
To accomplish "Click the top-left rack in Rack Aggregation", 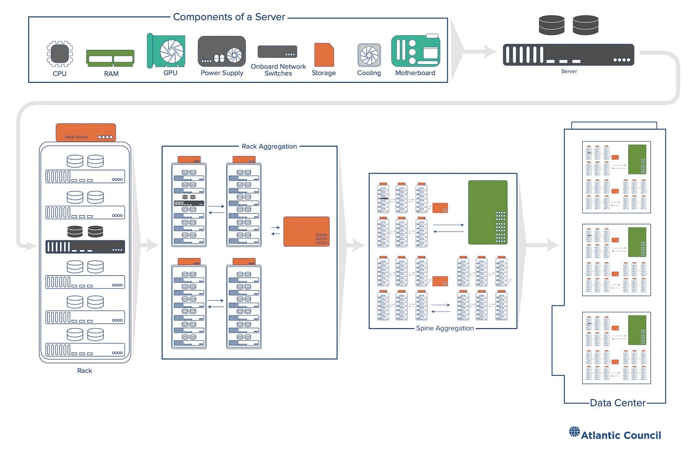I will tap(189, 202).
